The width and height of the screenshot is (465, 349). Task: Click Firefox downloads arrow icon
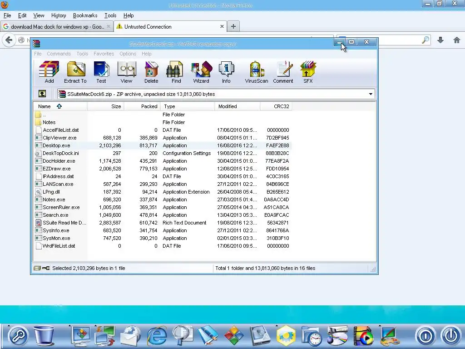440,40
